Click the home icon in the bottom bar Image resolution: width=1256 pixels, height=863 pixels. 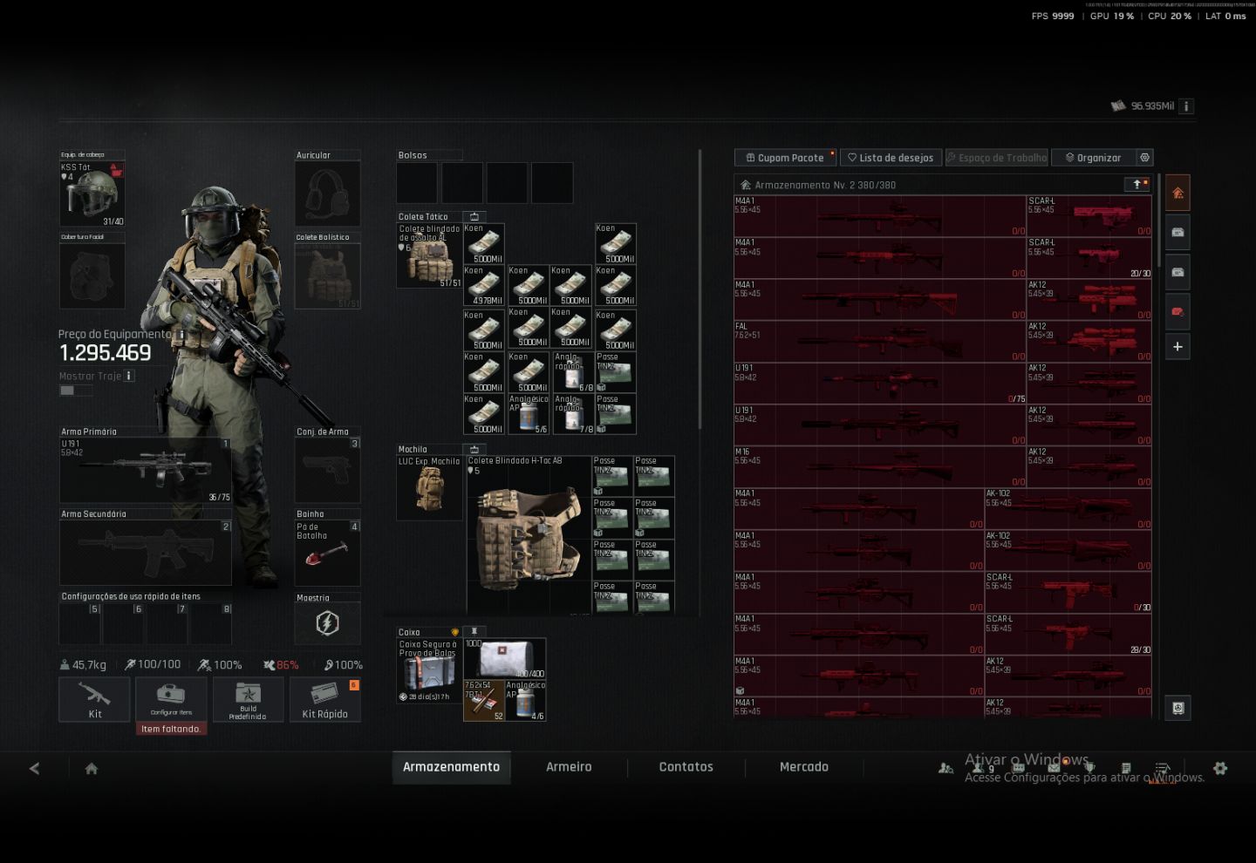click(x=92, y=768)
